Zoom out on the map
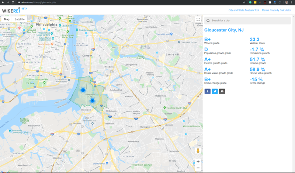 198,168
